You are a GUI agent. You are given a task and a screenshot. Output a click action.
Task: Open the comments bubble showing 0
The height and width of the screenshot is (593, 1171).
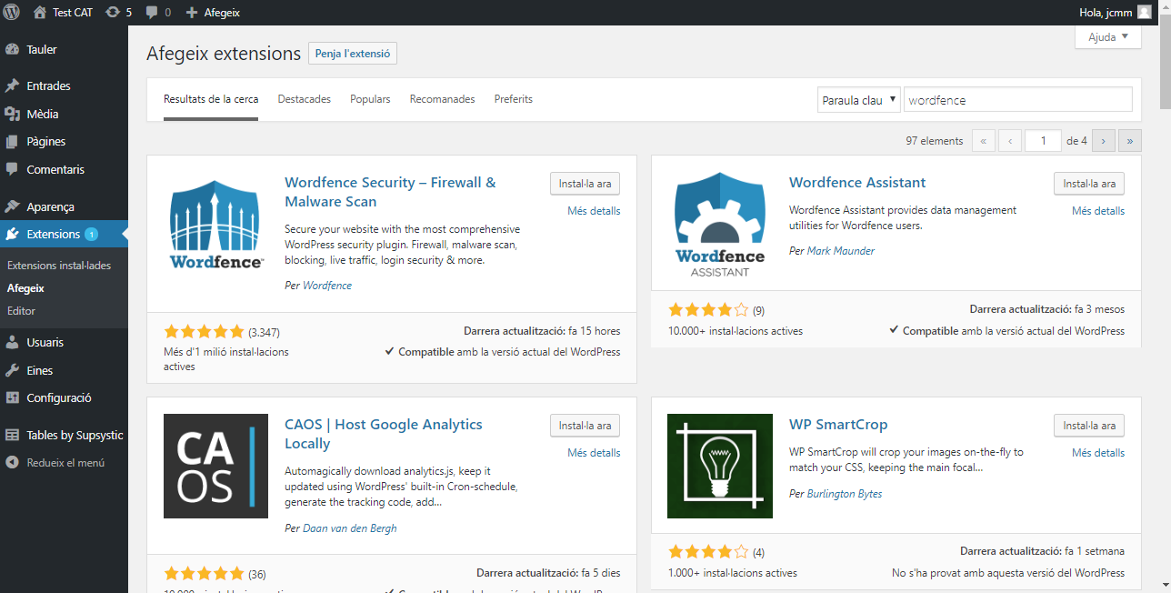point(158,13)
